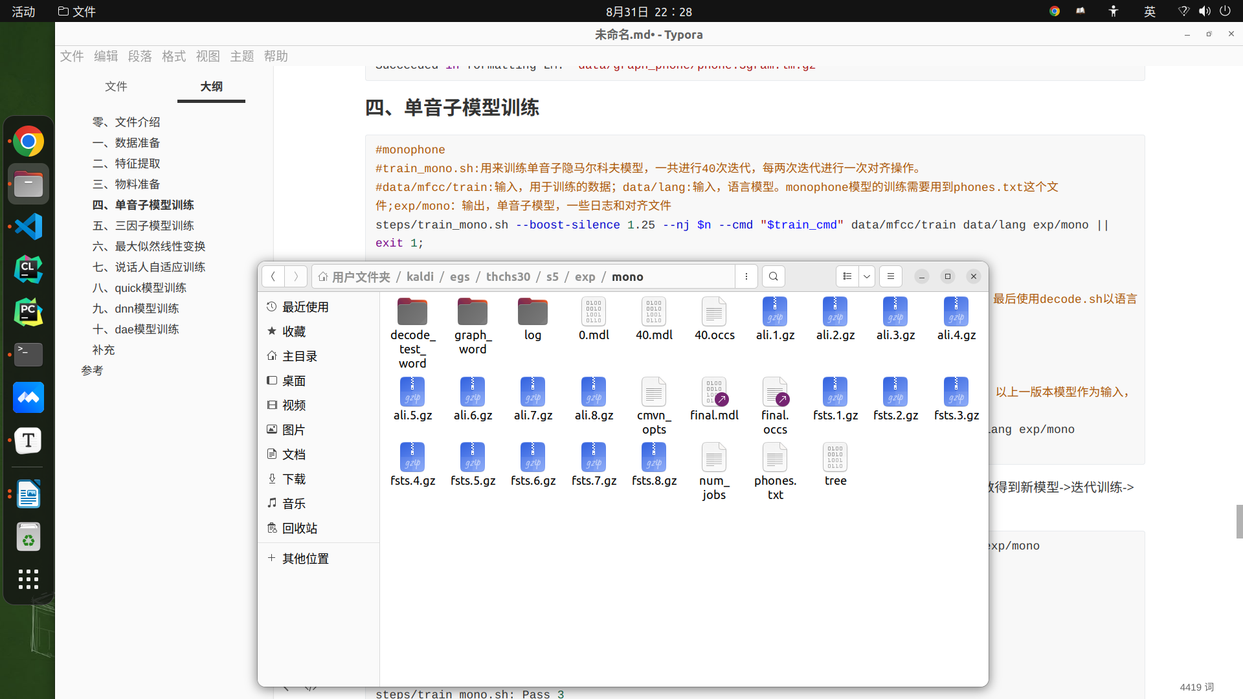The image size is (1243, 699).
Task: Open the file manager search
Action: (x=773, y=276)
